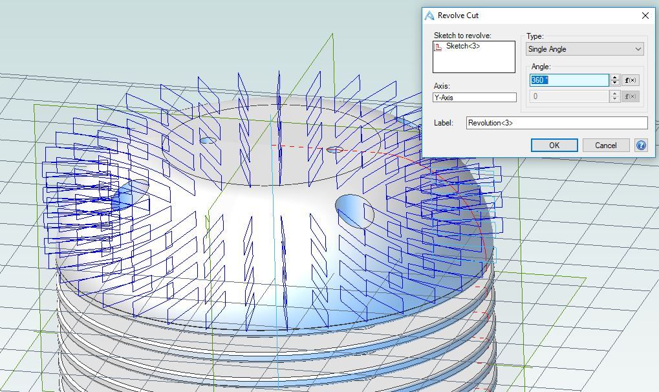Close the Revolve Cut dialog window

[x=645, y=16]
